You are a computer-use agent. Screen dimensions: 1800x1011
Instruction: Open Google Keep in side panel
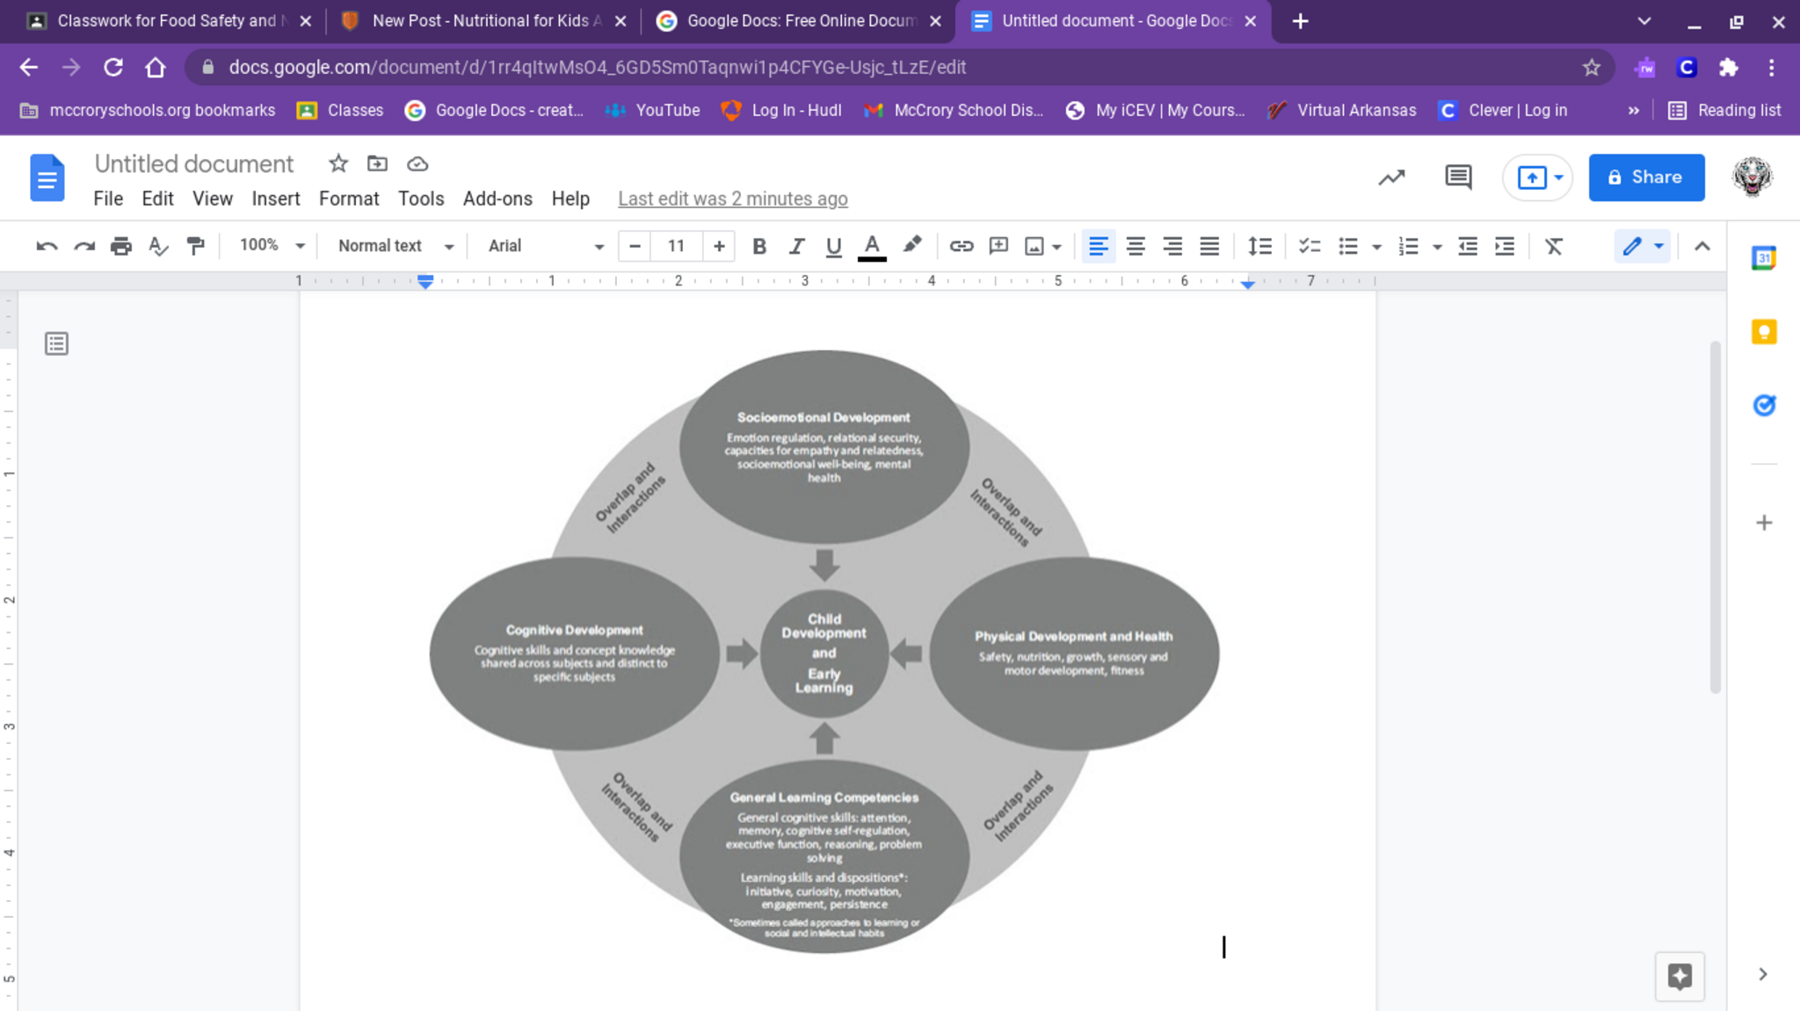[x=1763, y=332]
